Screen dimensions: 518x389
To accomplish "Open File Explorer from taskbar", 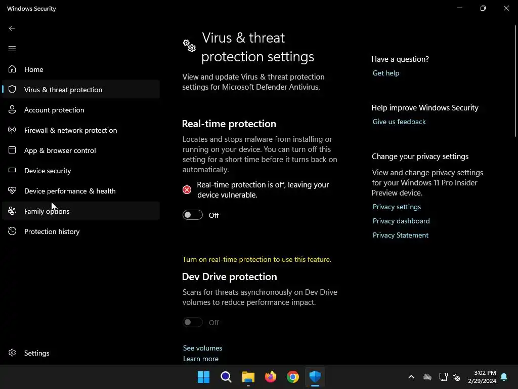I will (x=248, y=377).
